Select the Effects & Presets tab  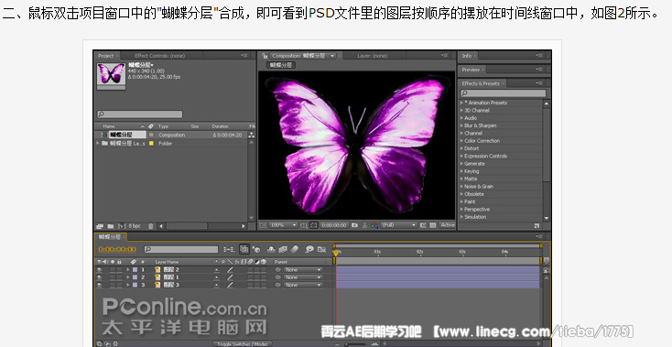(481, 83)
